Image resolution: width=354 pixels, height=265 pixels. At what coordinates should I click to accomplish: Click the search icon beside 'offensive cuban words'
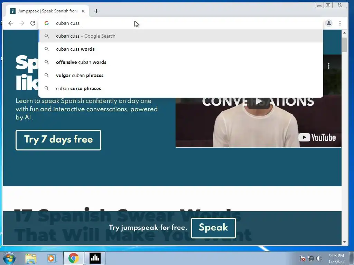tap(47, 62)
